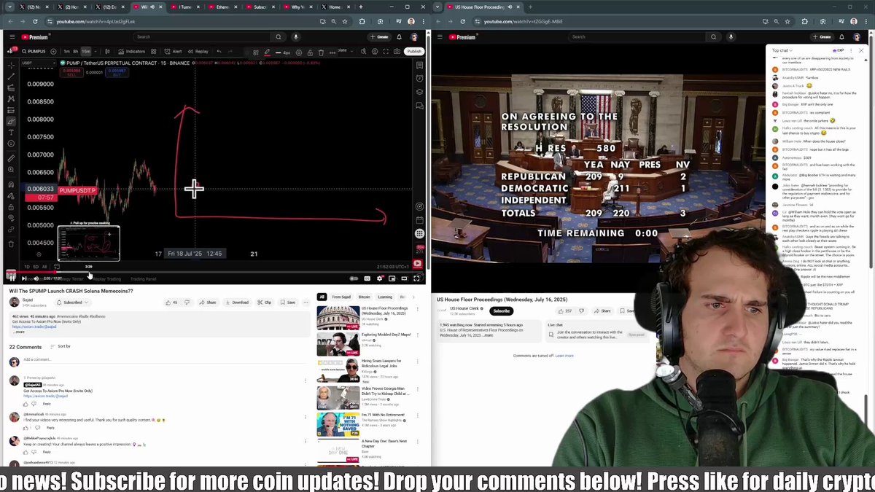Select From Sajad recommendations chip
The height and width of the screenshot is (492, 875).
click(341, 297)
